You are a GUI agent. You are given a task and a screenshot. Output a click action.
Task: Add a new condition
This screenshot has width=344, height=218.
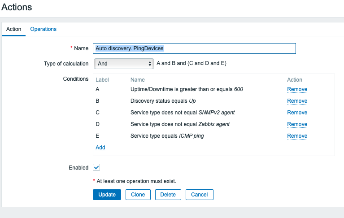pyautogui.click(x=100, y=148)
